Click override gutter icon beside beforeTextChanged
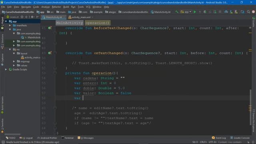The image size is (256, 144). click(50, 28)
